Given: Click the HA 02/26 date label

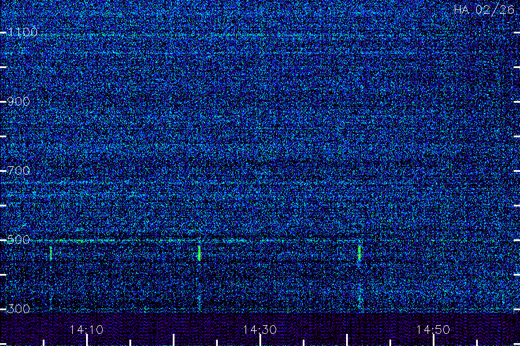Looking at the screenshot, I should click(484, 10).
